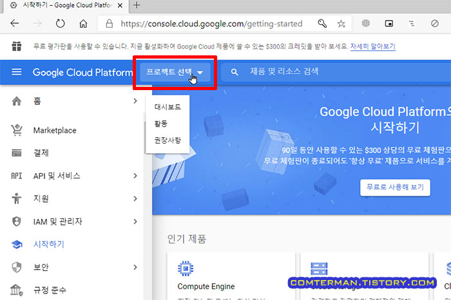Screen dimensions: 451x300
Task: Click the 무료로 사용해 보기 button
Action: pyautogui.click(x=395, y=187)
